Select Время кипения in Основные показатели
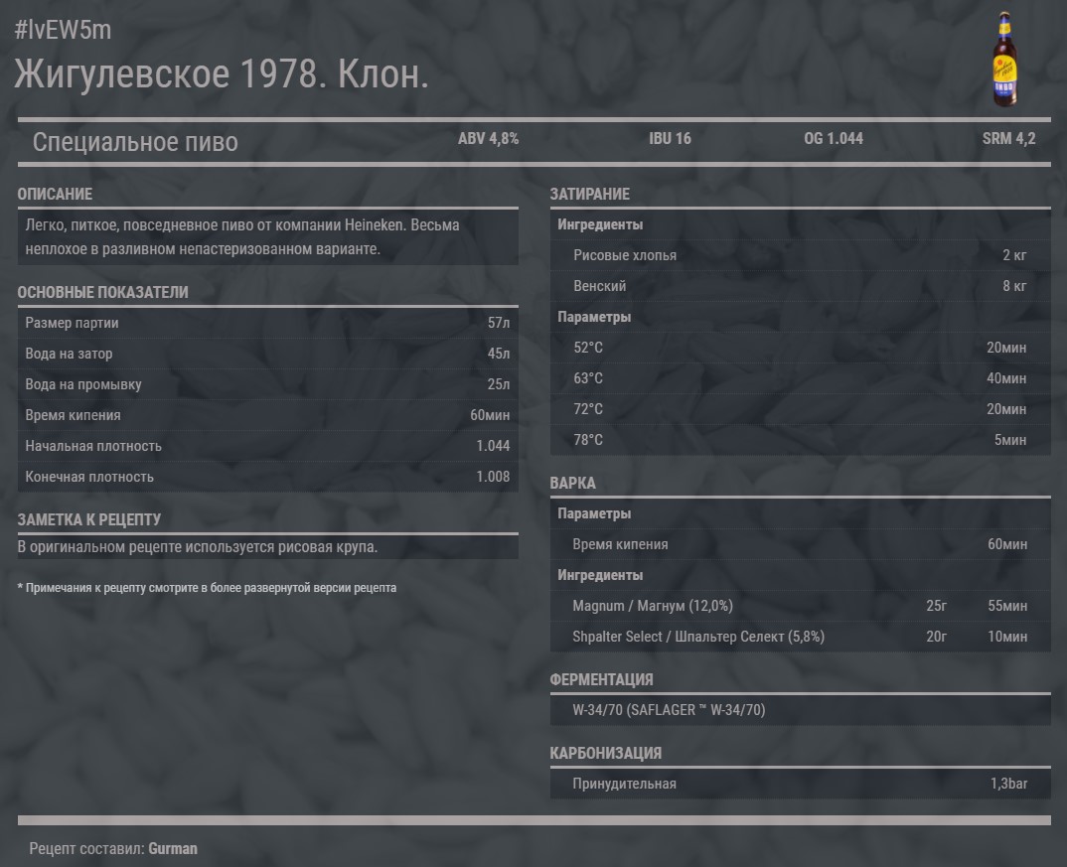 (x=268, y=415)
